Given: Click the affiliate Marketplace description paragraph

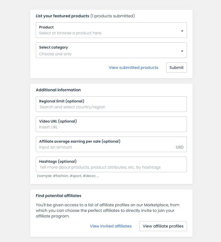Looking at the screenshot, I should [108, 210].
